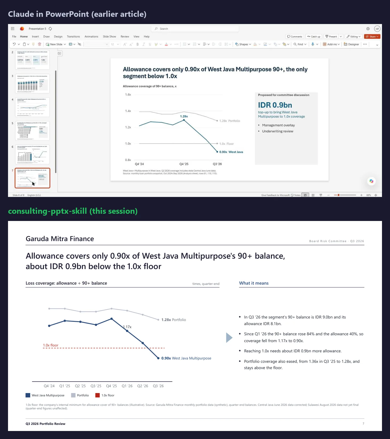390x439 pixels.
Task: Click the Zoom in plus icon
Action: click(x=361, y=195)
